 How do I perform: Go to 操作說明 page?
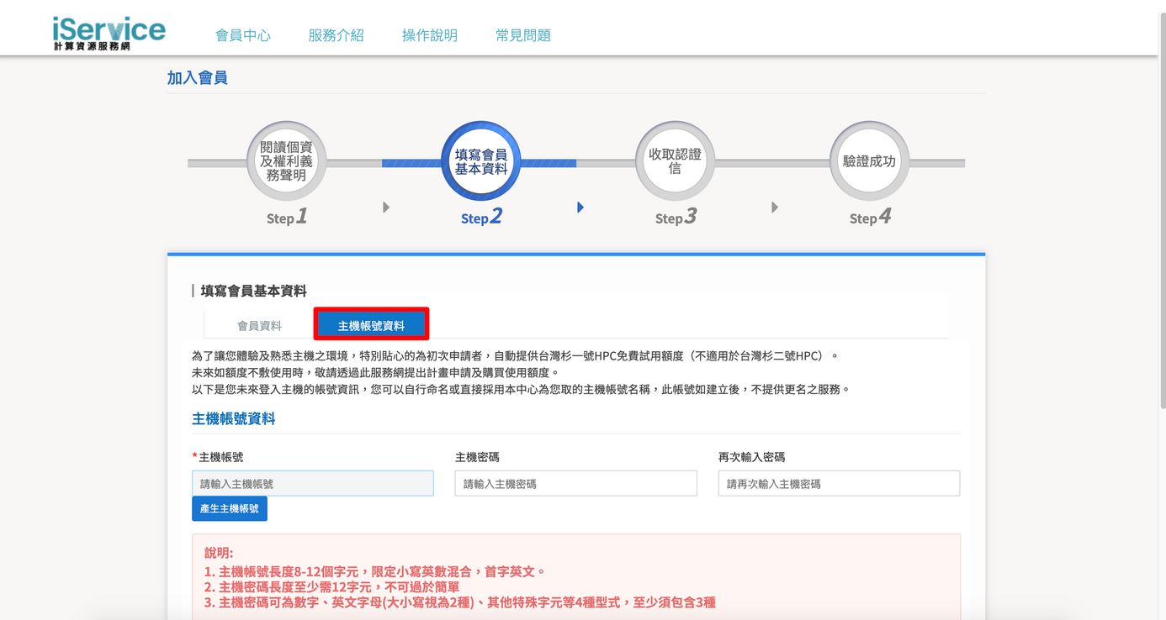tap(429, 35)
